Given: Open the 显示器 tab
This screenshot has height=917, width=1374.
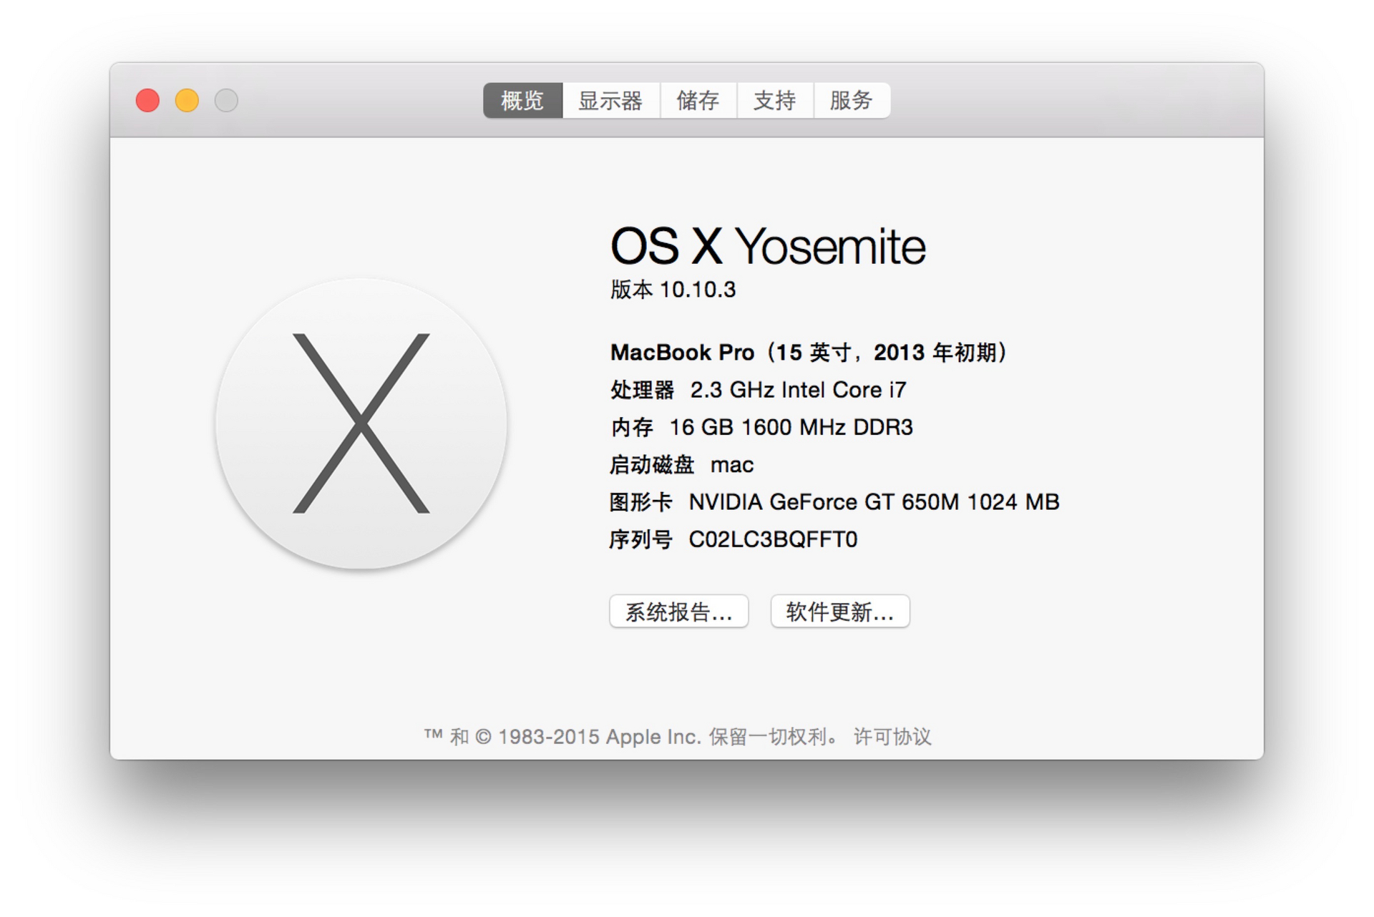Looking at the screenshot, I should 610,100.
